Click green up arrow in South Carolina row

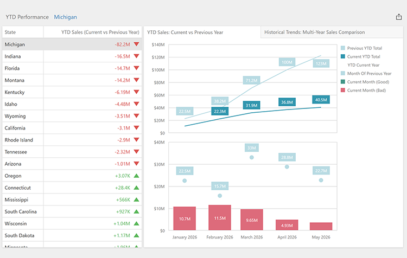pos(137,211)
